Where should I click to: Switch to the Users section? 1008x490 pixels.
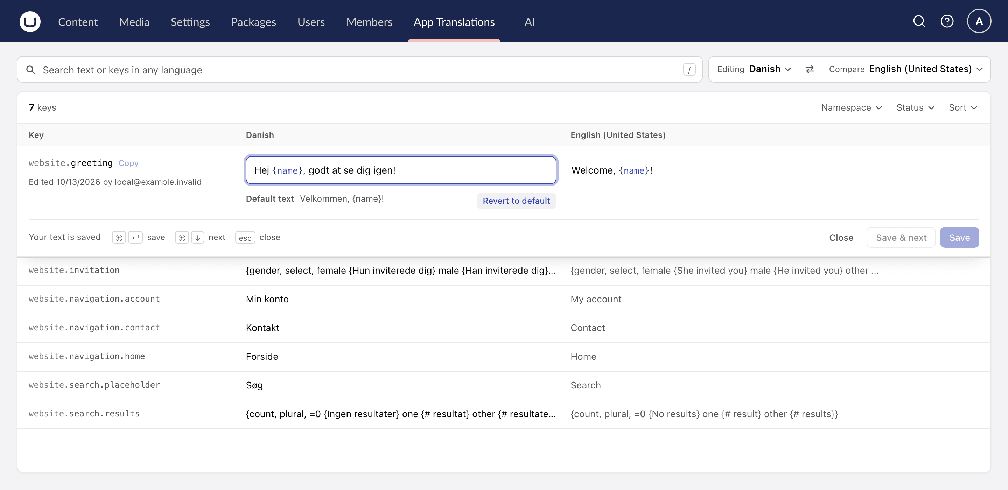click(x=311, y=22)
